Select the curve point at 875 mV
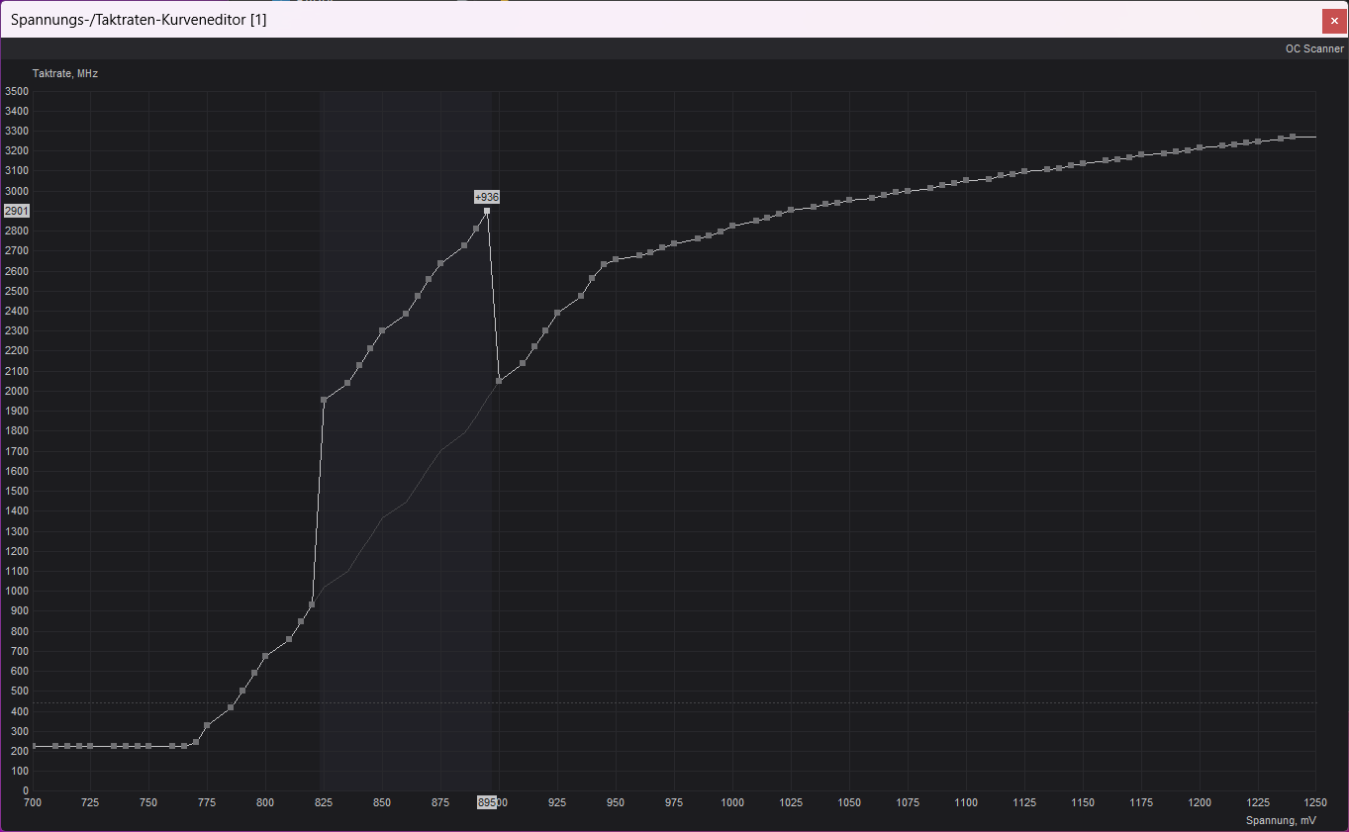 tap(440, 263)
